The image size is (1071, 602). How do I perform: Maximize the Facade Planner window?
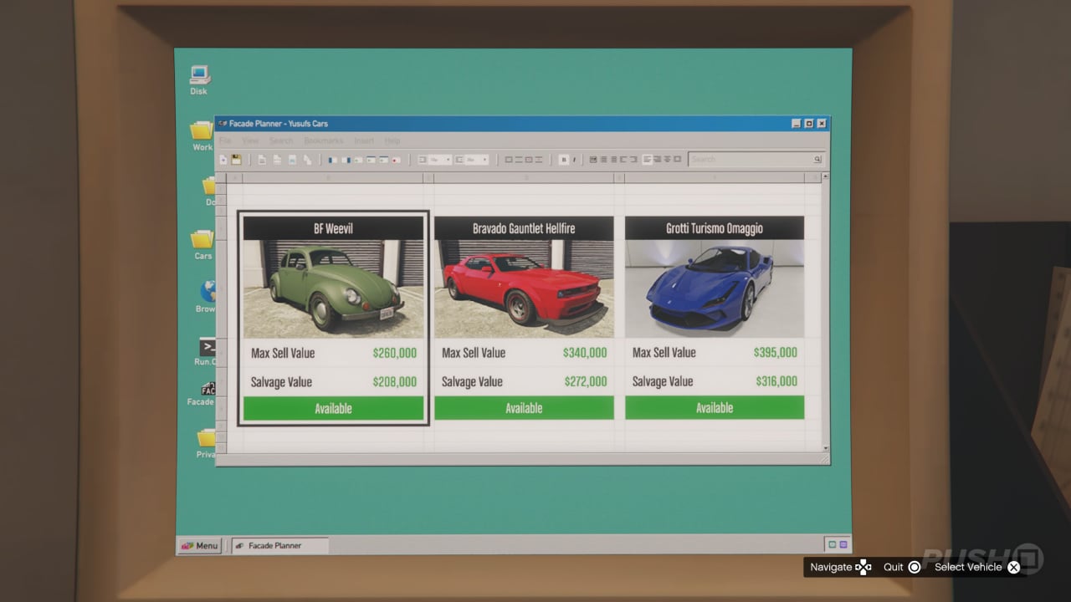[x=809, y=124]
